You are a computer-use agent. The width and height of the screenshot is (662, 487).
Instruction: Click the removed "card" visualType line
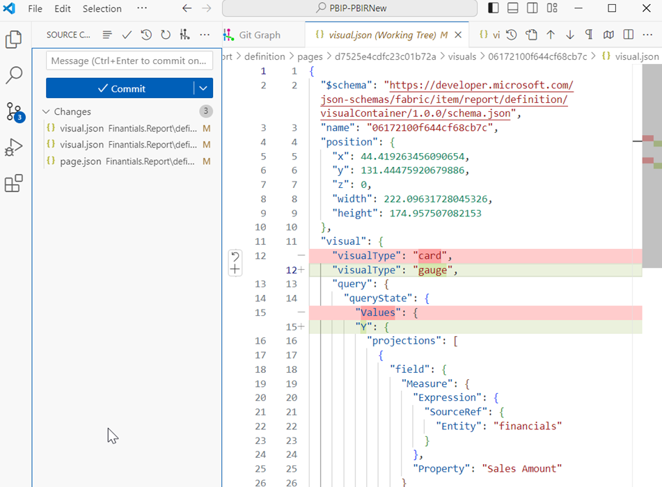475,256
